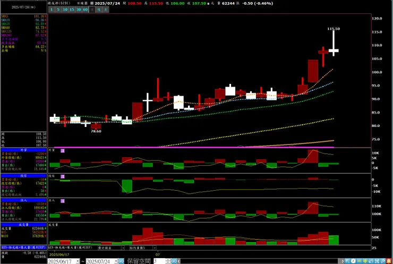393x264 pixels.
Task: Click GO button next to date range
Action: click(121, 261)
